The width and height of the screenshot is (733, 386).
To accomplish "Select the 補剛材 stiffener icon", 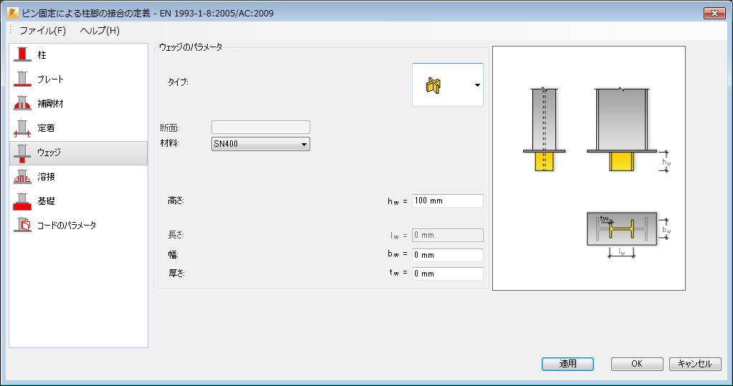I will [x=22, y=103].
